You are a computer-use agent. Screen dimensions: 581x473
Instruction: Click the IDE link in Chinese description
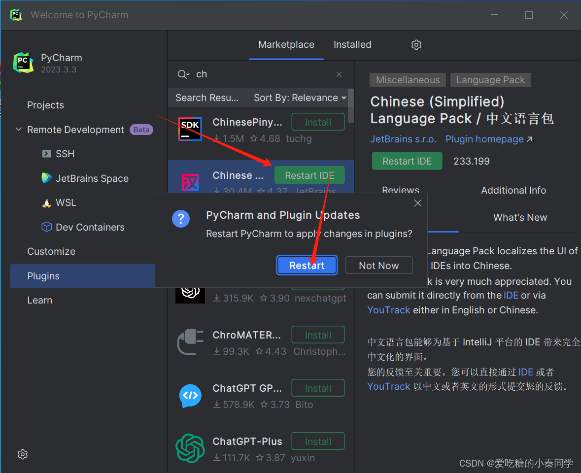point(525,372)
